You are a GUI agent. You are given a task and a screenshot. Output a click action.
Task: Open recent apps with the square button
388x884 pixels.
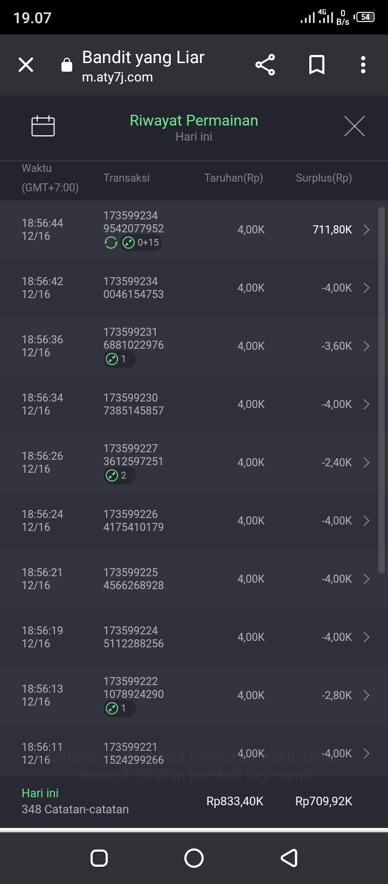point(99,858)
